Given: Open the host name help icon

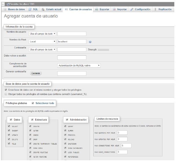Looking at the screenshot, I should click(90, 42).
